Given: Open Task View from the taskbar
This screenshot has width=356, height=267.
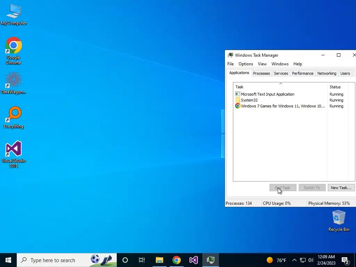Looking at the screenshot, I should [142, 260].
